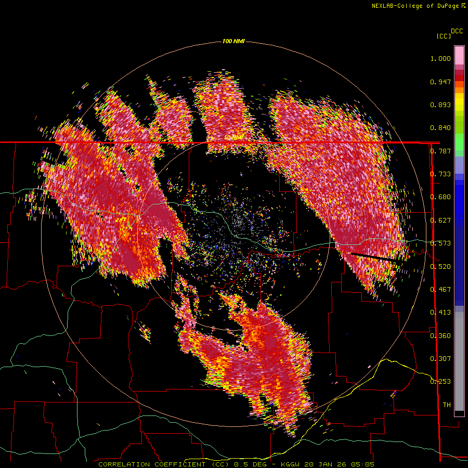Click the NEXLAB-College of DuPage title text
468x468 pixels.
point(415,6)
